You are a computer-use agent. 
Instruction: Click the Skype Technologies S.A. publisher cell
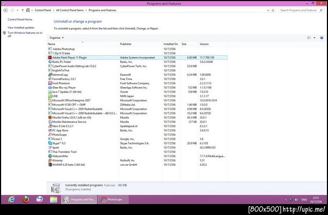click(x=134, y=143)
